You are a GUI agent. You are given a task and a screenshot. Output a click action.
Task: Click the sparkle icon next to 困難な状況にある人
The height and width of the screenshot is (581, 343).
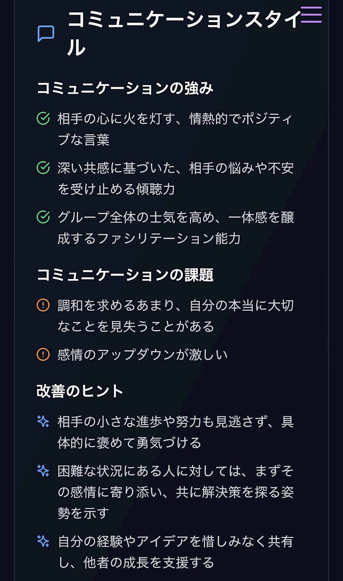(43, 471)
